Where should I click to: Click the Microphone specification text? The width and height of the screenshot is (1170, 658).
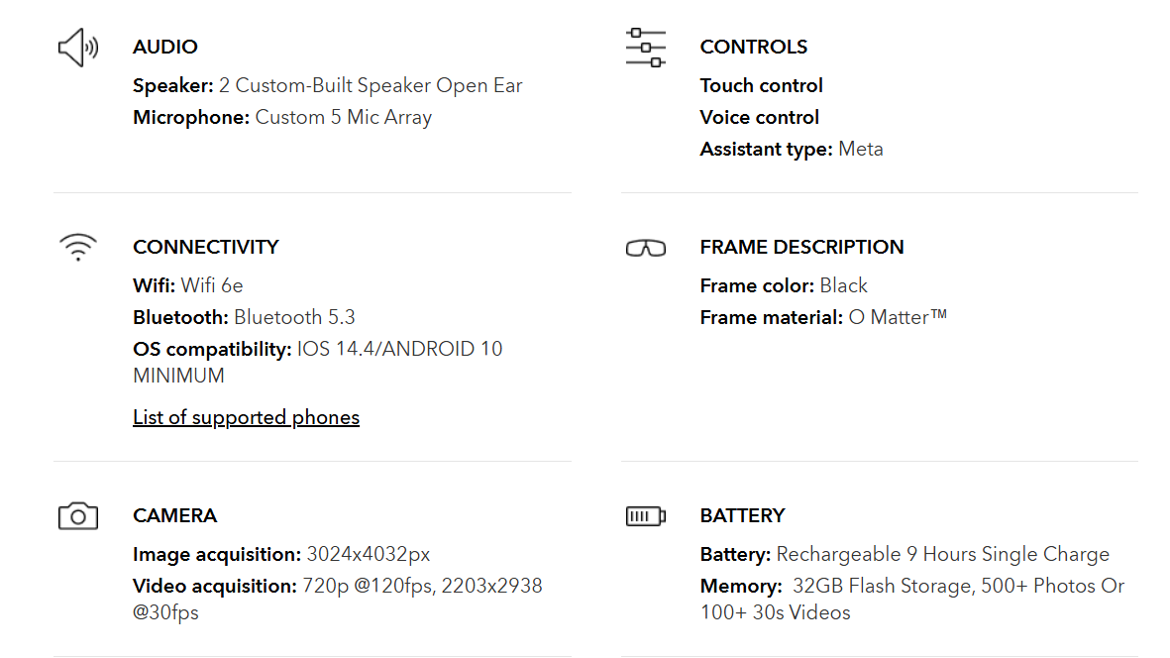point(282,117)
